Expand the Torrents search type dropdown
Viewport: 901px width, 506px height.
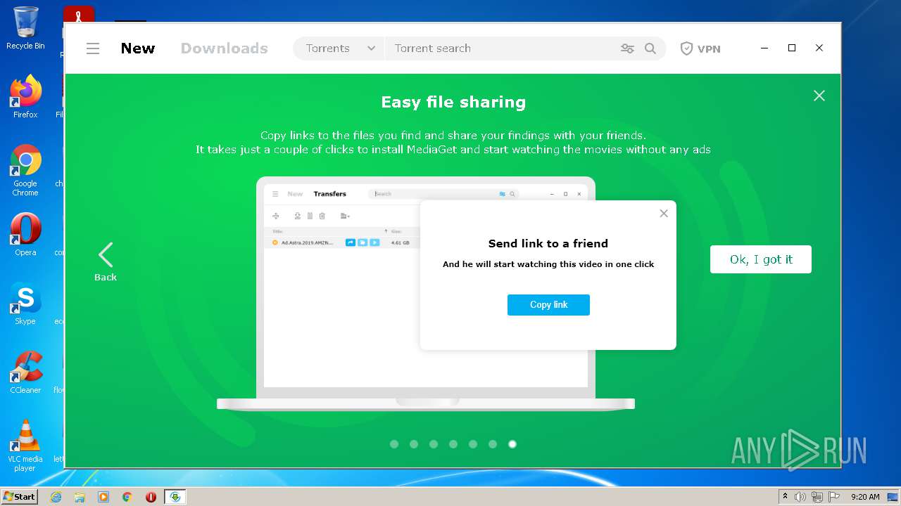coord(339,48)
